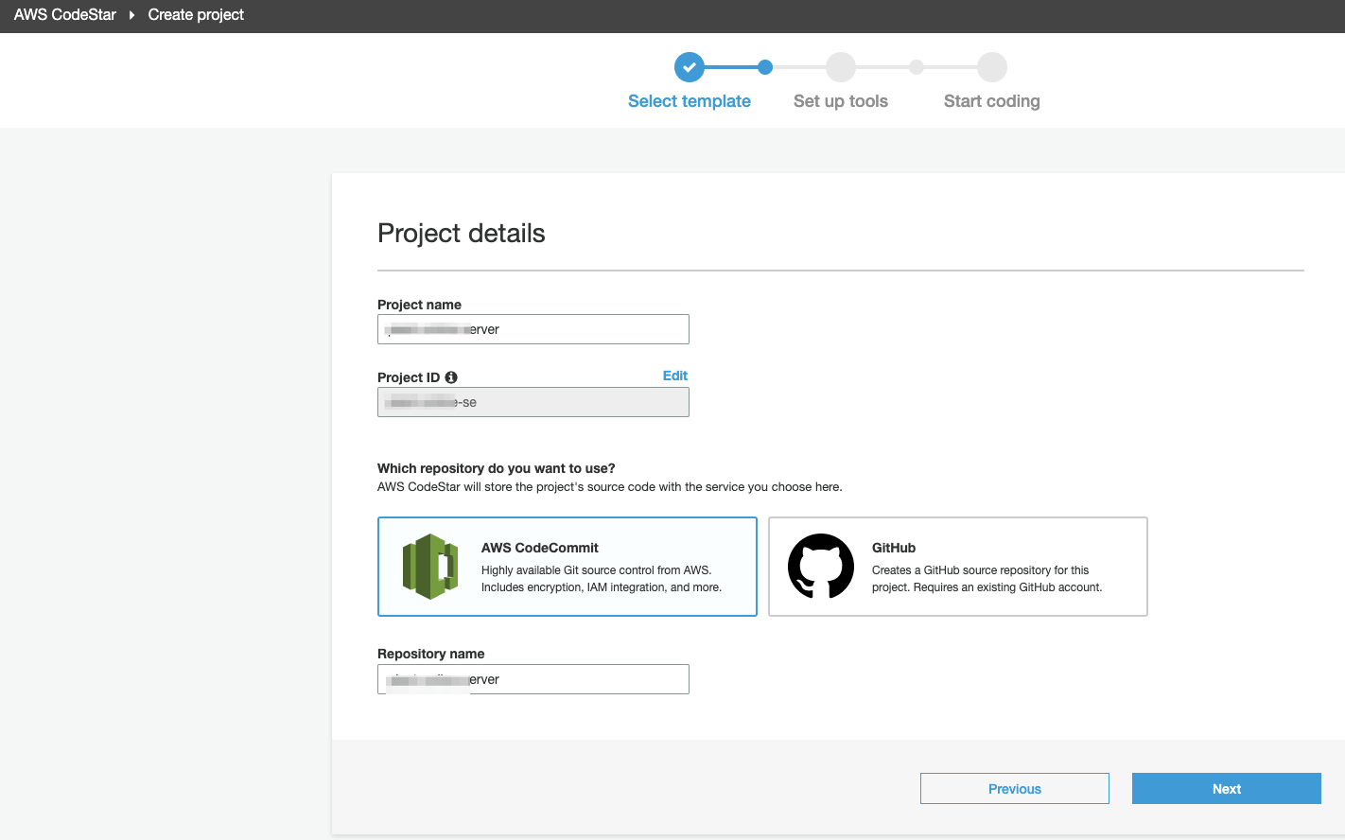The height and width of the screenshot is (840, 1345).
Task: Click the 'Creates a GitHub source repository' description
Action: pos(987,579)
